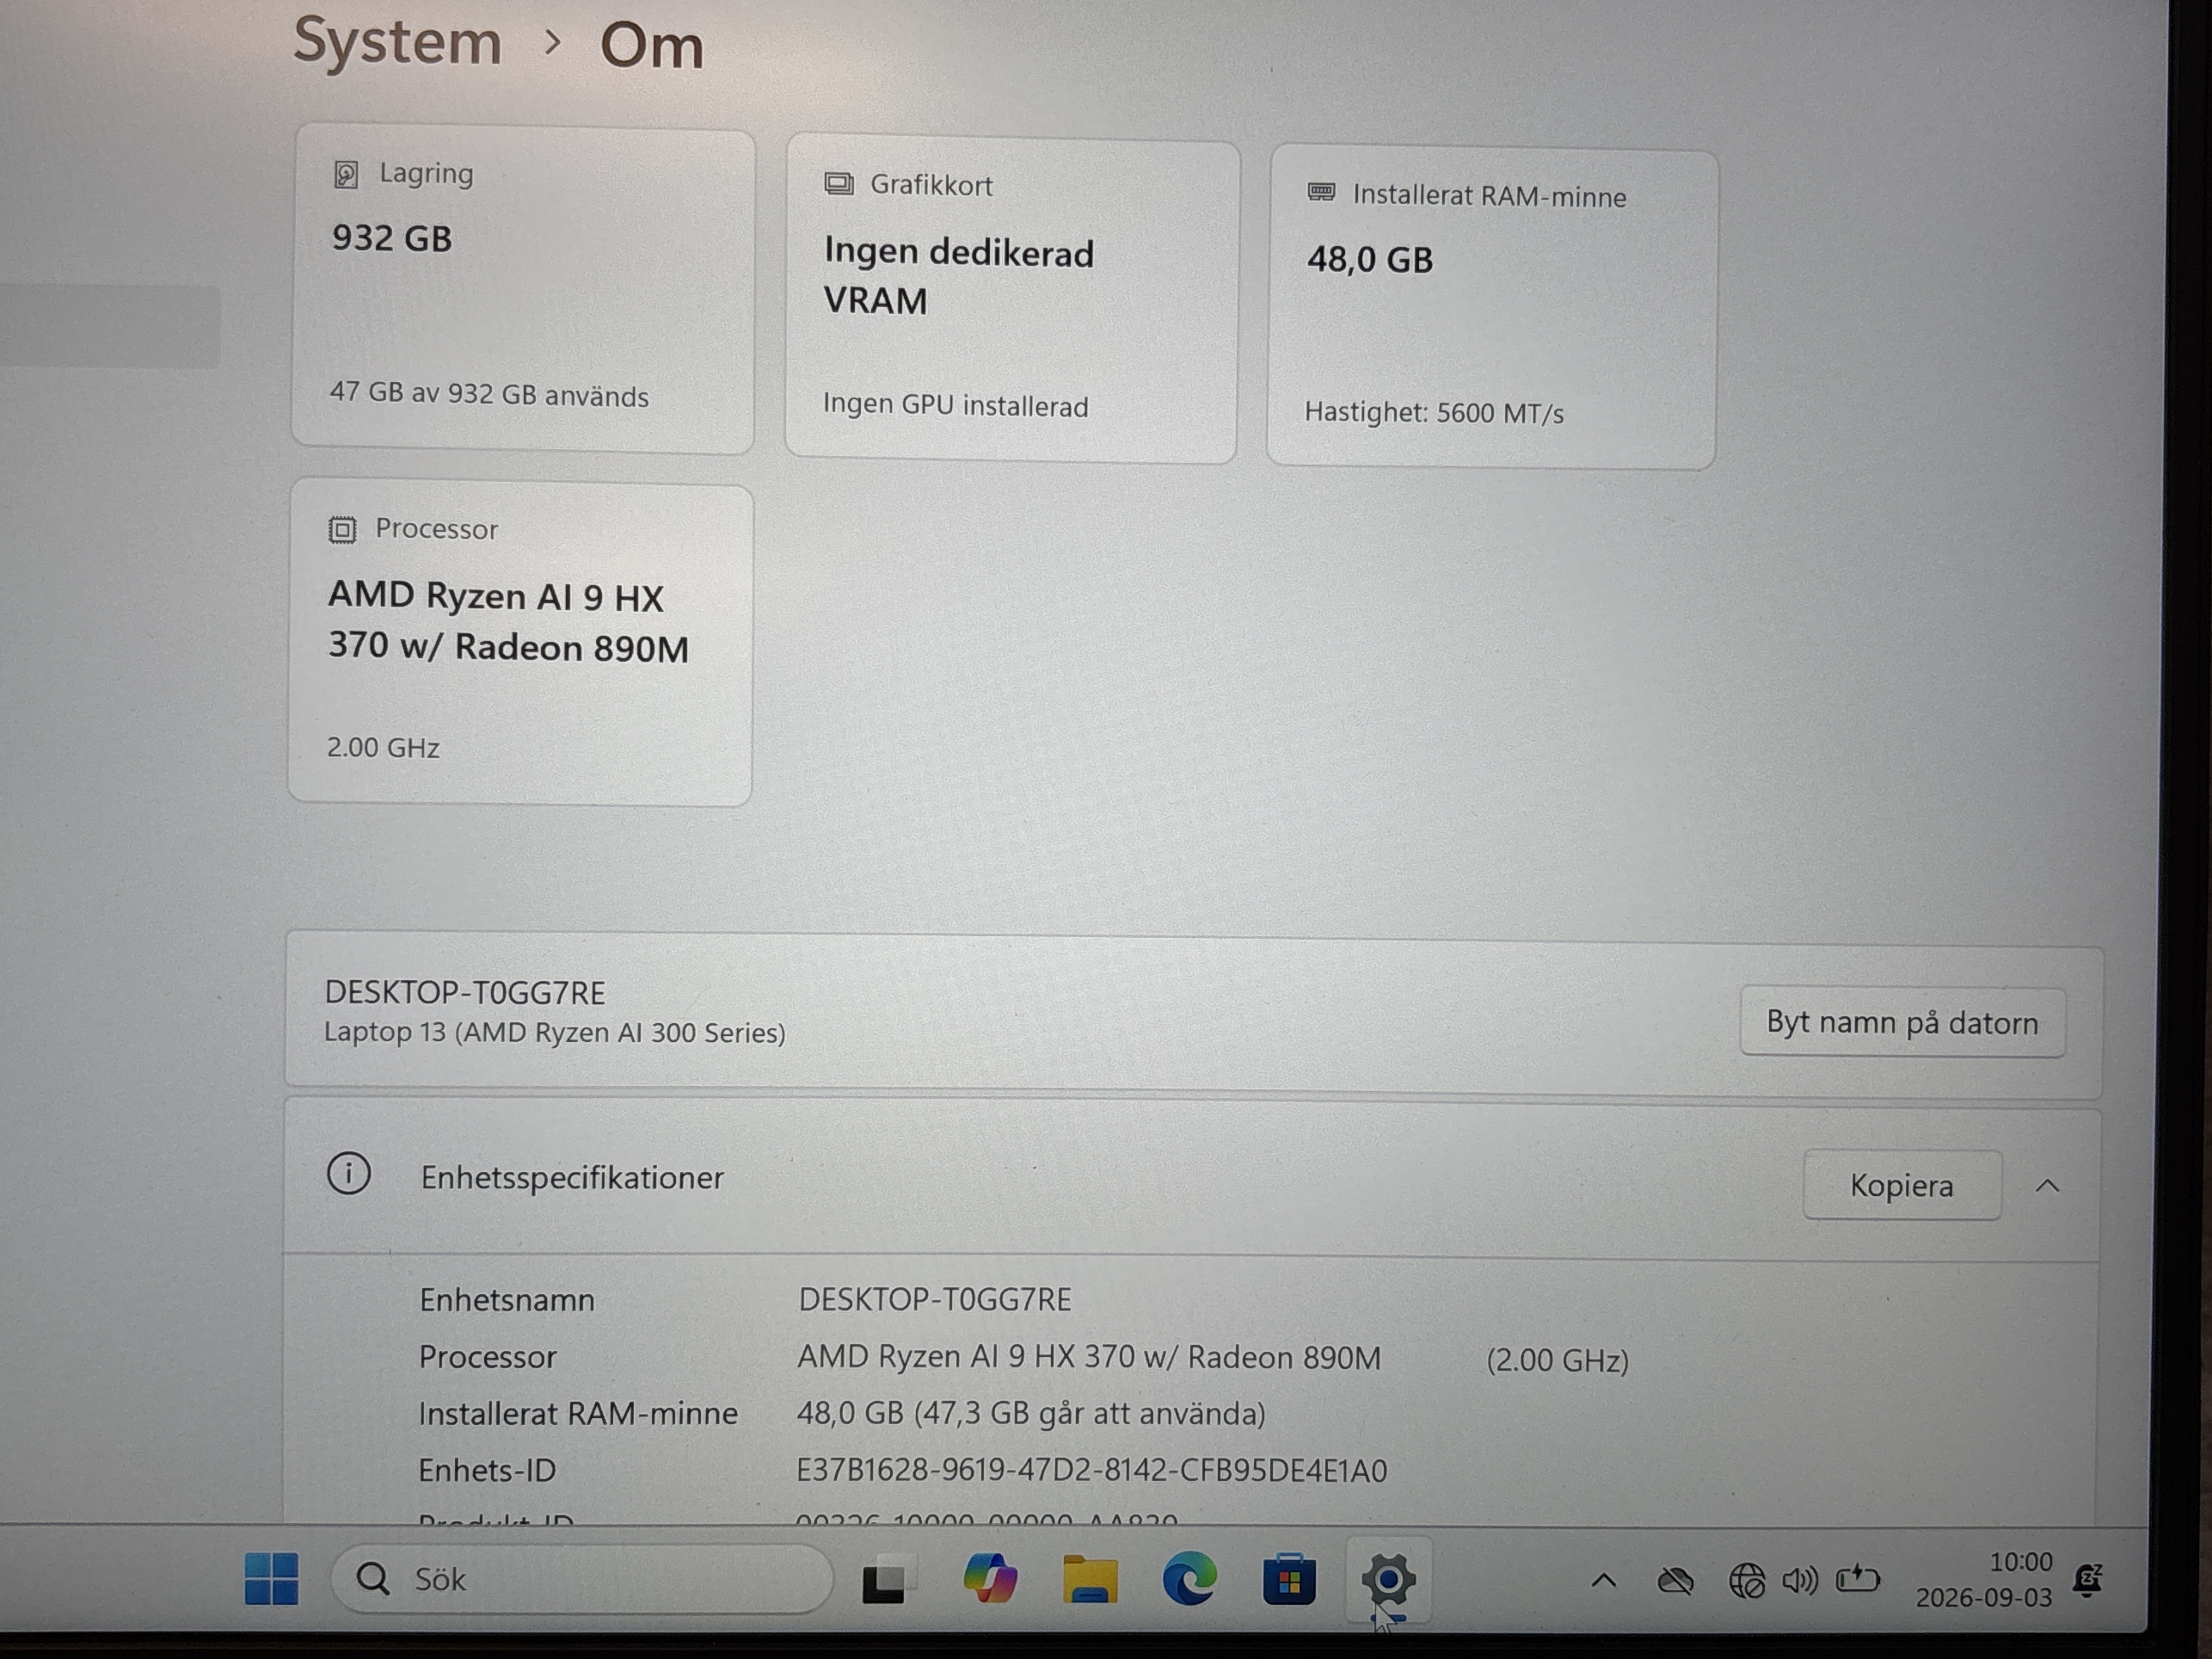
Task: Open the clock and date flyout
Action: (1984, 1580)
